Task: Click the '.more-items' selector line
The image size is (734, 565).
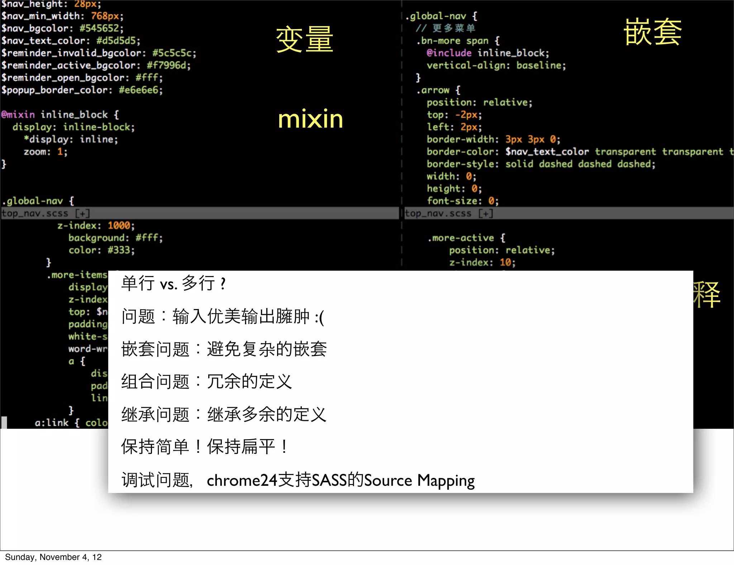Action: (77, 275)
